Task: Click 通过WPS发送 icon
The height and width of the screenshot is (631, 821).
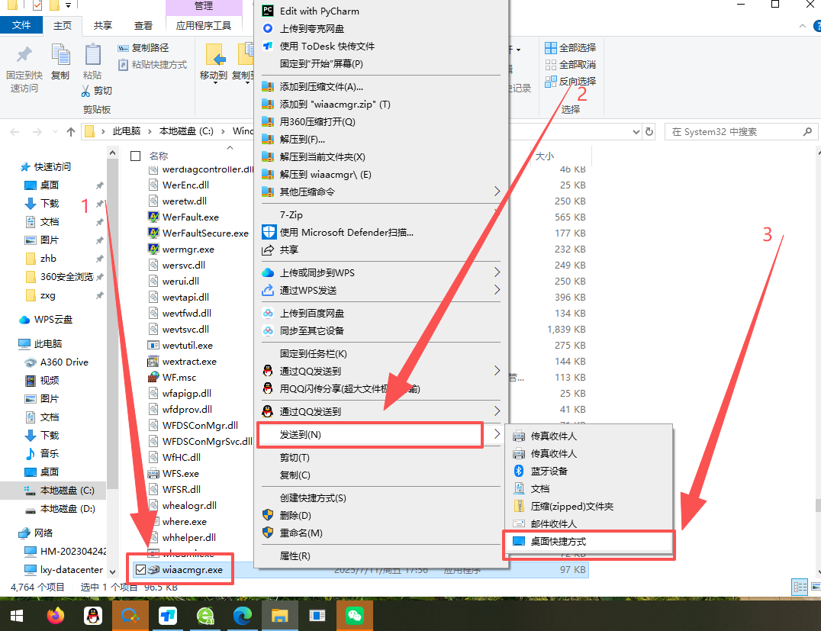Action: coord(268,290)
